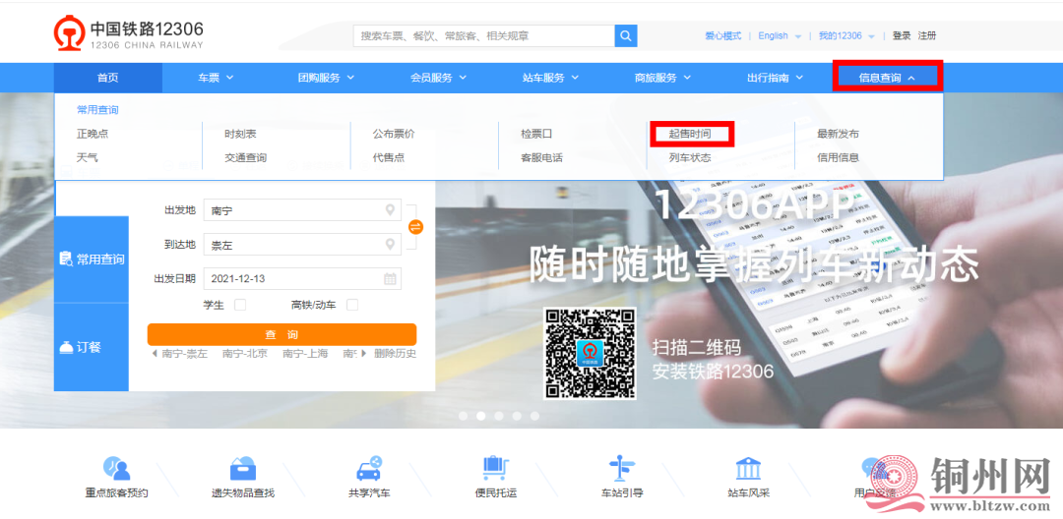
Task: Click the blue search magnifier icon
Action: tap(626, 36)
